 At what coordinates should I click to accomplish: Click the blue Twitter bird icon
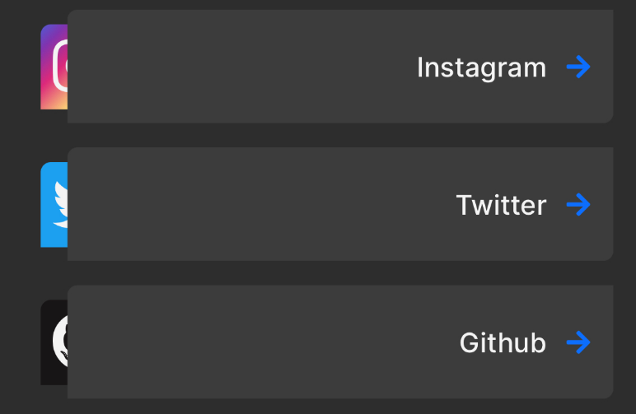(x=54, y=205)
